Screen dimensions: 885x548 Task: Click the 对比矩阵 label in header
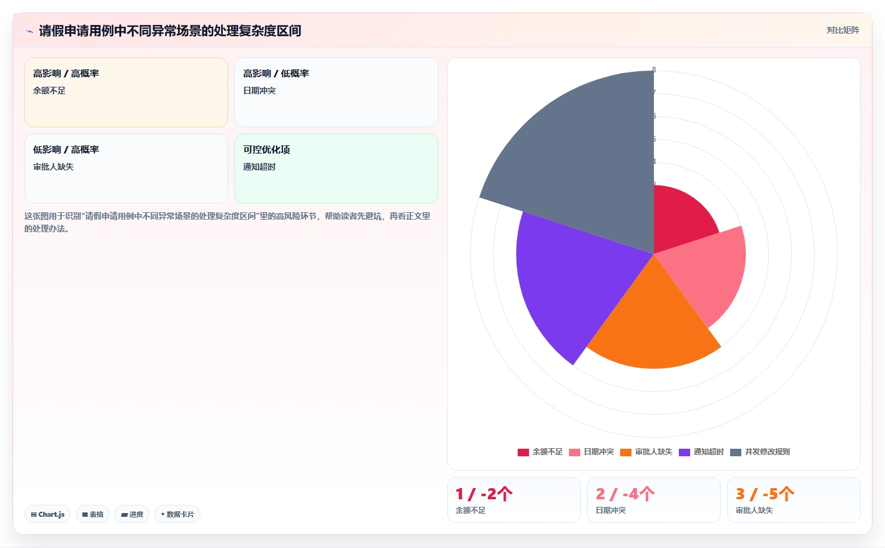pos(843,30)
